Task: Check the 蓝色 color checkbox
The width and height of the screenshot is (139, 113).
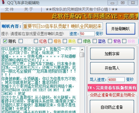Action: coord(95,41)
